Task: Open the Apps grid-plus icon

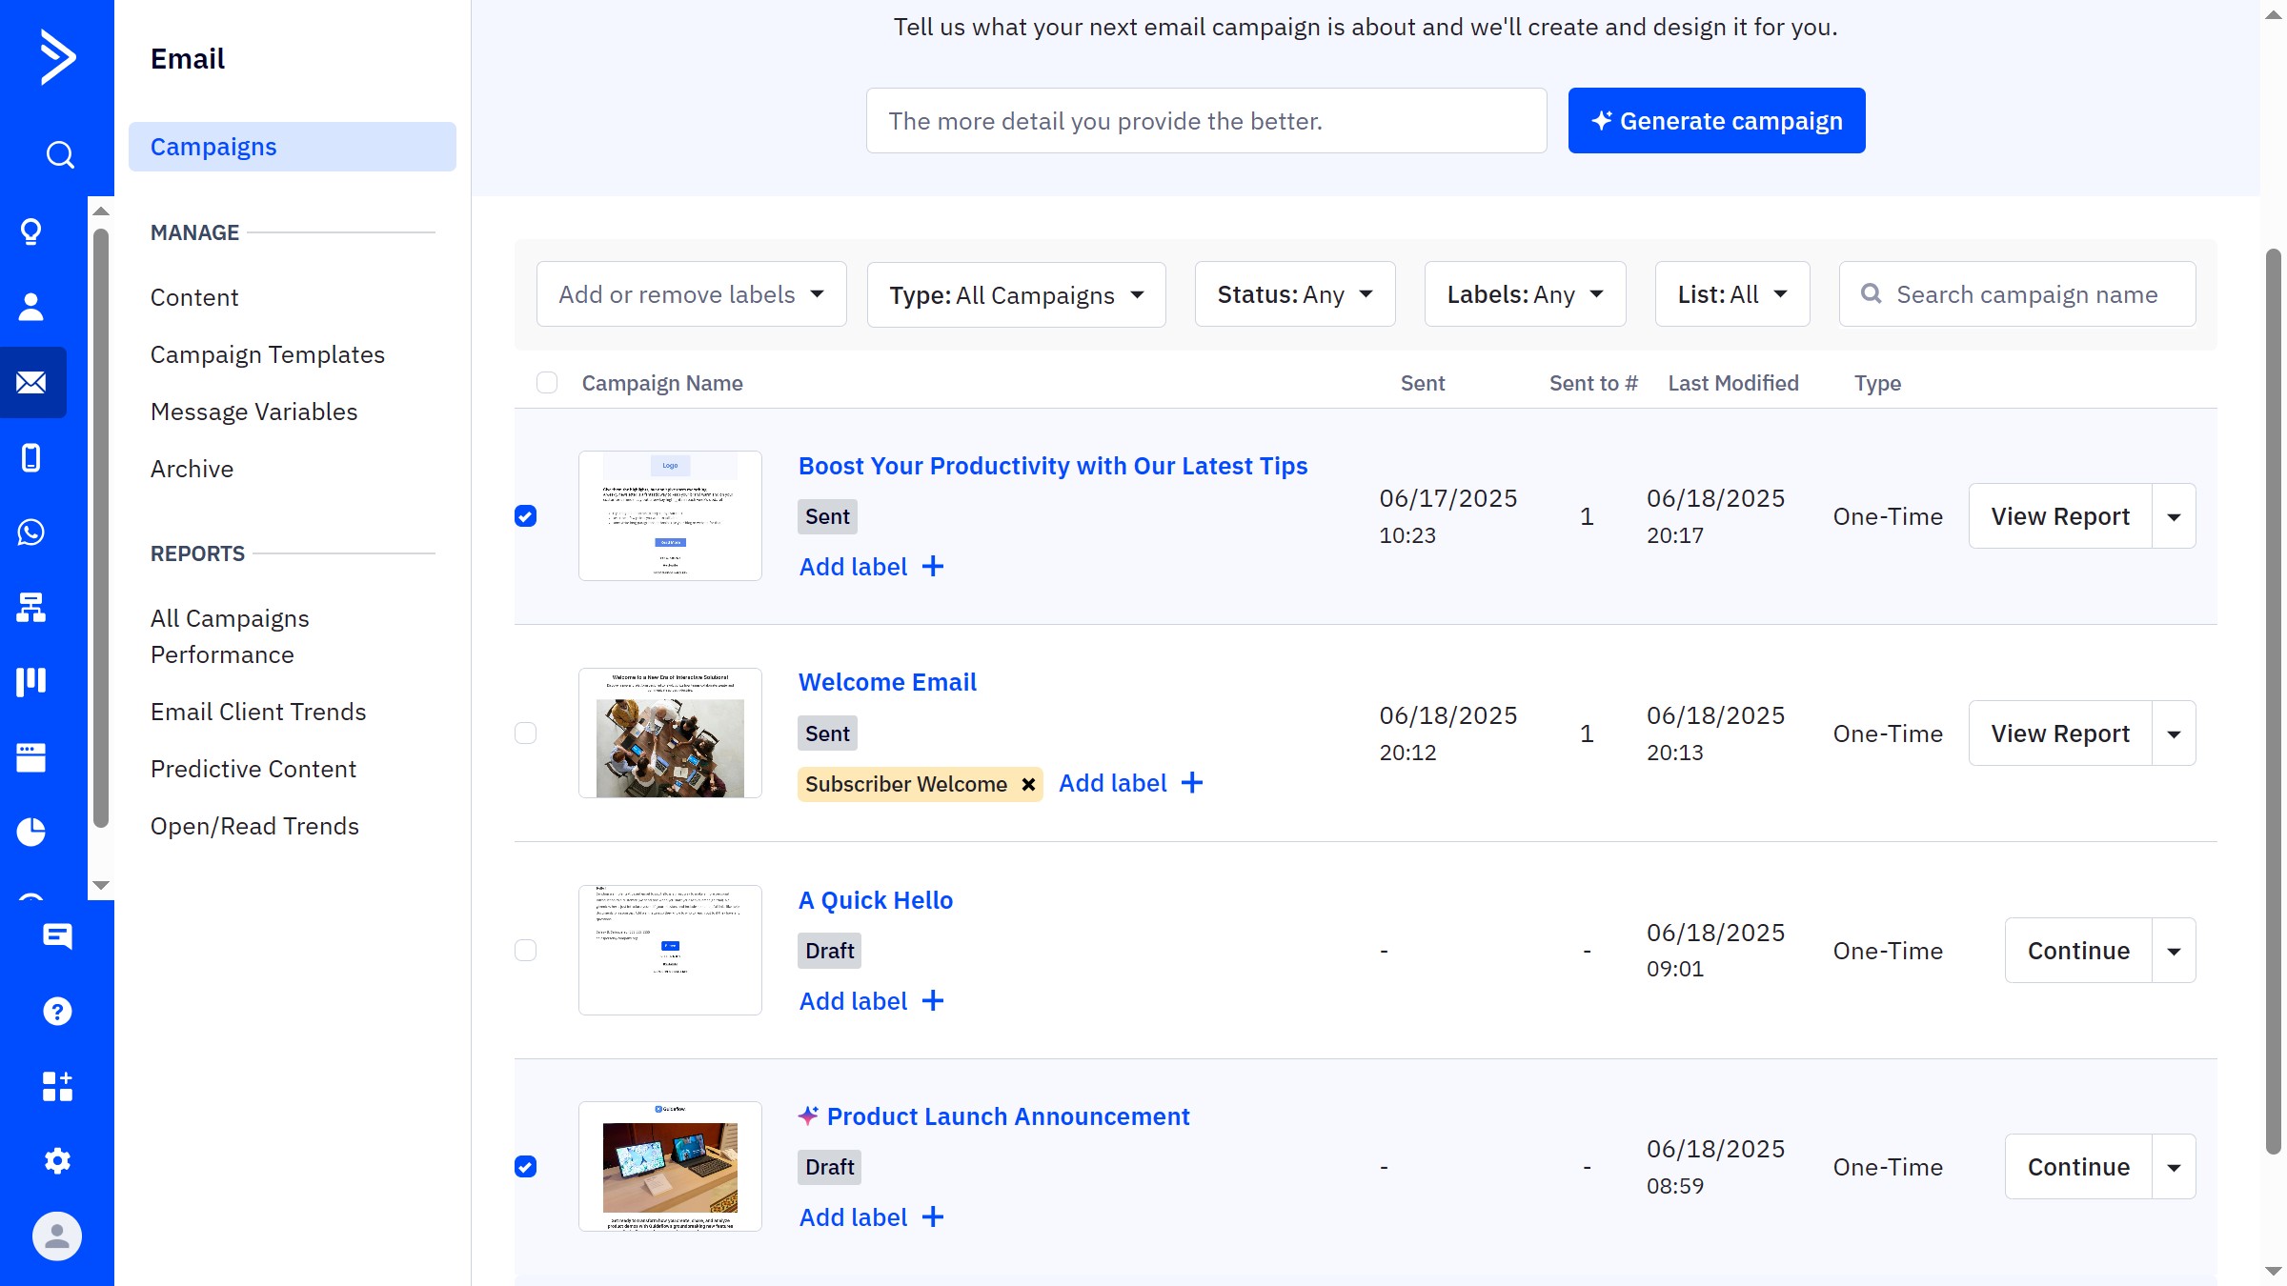Action: point(57,1086)
